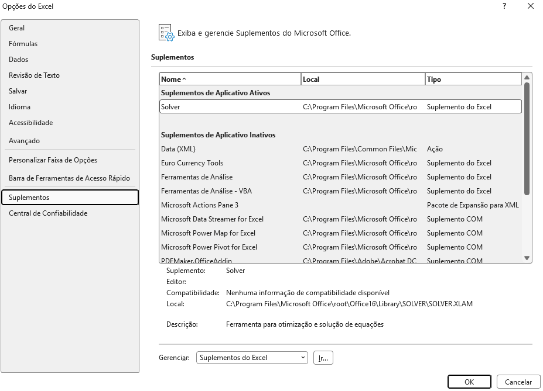Confirm with the OK button
This screenshot has width=543, height=391.
(x=469, y=382)
